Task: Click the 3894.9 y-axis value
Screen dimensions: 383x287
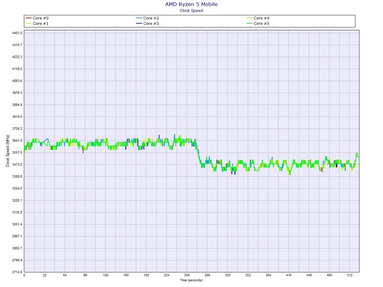Action: point(17,105)
